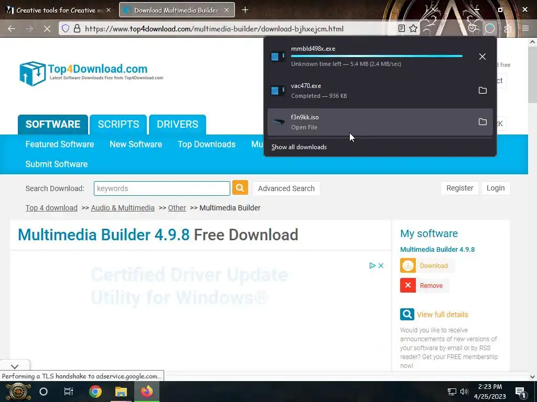Open File Explorer from taskbar
Screen dimensions: 537x402
click(121, 392)
